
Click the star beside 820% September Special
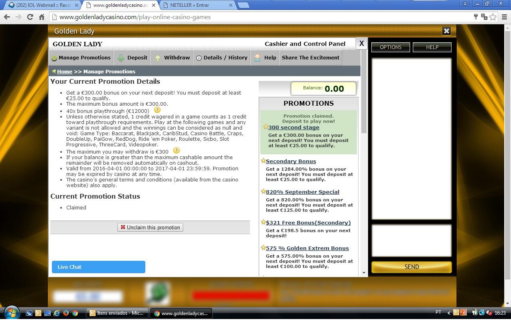tap(263, 191)
